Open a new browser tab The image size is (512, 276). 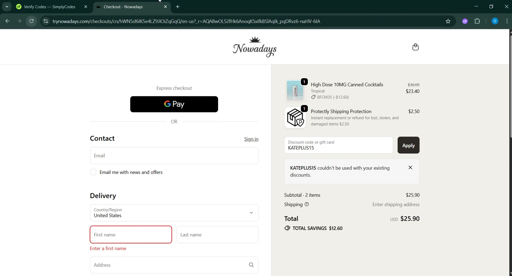177,6
